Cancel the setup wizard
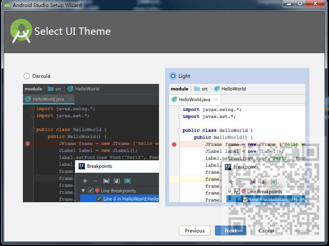 point(266,230)
